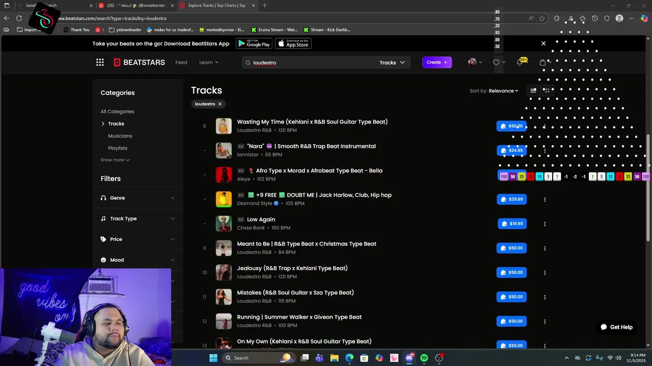
Task: Add page to favorites star icon
Action: (542, 18)
